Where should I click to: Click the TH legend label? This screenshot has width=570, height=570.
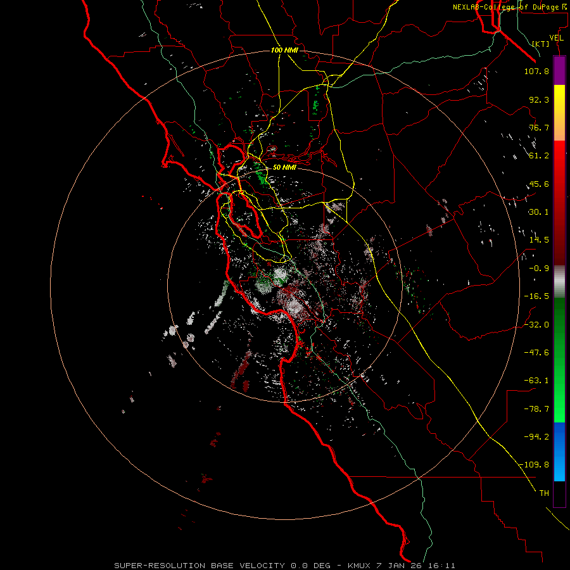click(x=544, y=493)
